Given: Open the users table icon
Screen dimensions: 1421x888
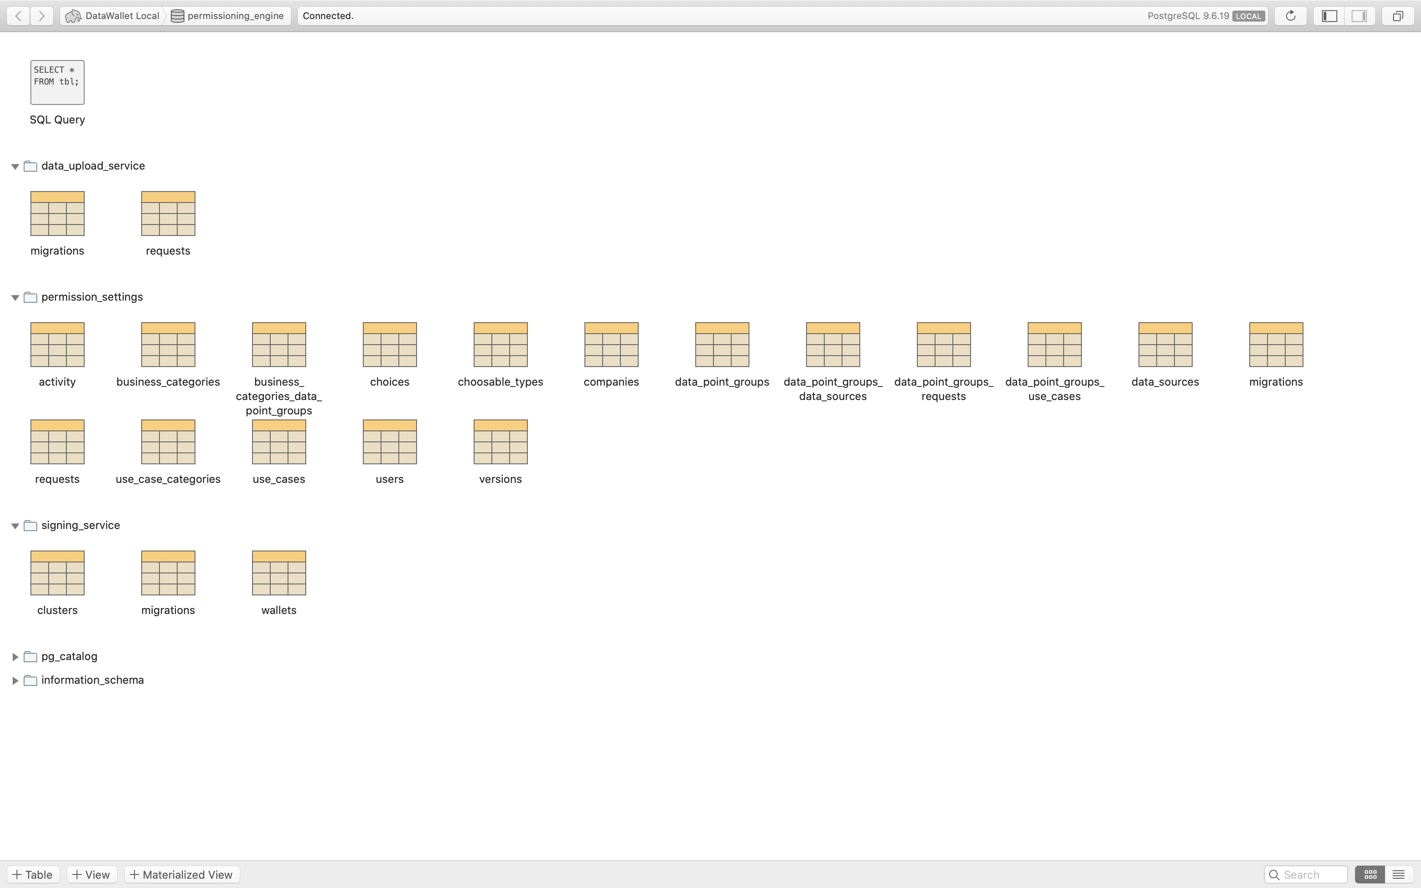Looking at the screenshot, I should click(x=390, y=441).
